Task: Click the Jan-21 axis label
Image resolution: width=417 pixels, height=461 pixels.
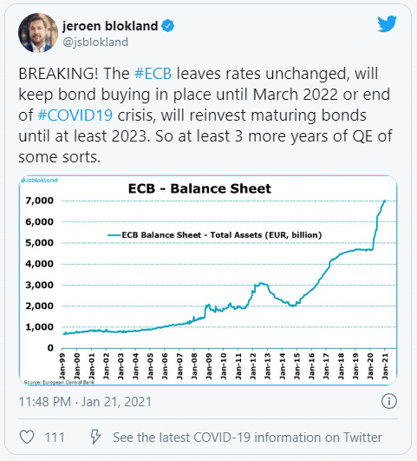Action: [x=385, y=366]
